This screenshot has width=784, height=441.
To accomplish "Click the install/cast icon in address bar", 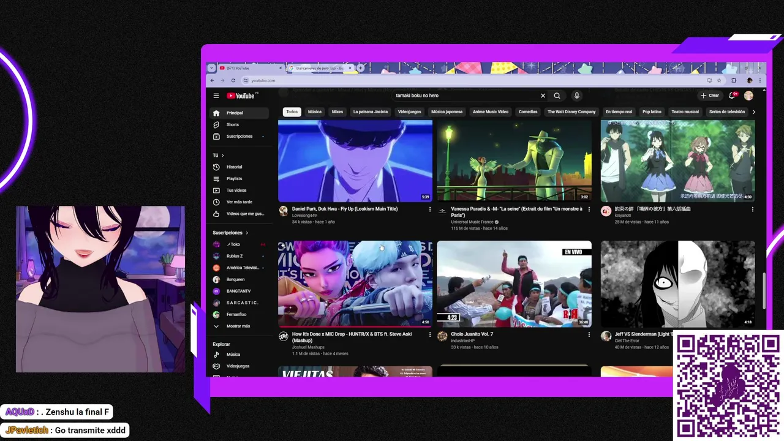I will pyautogui.click(x=709, y=80).
